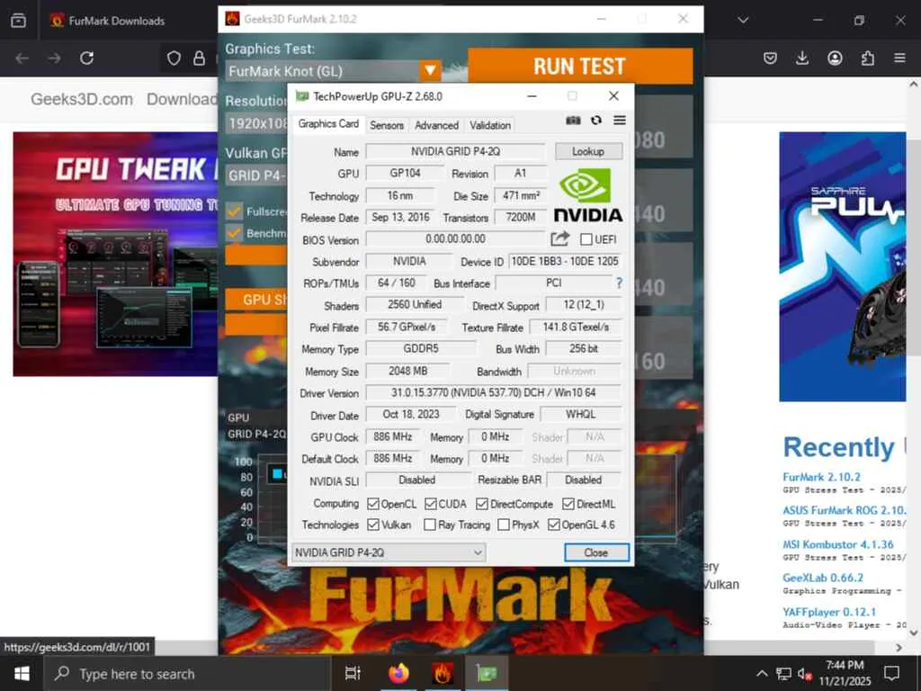Toggle the DirectCompute checkbox
The image size is (921, 691).
482,504
